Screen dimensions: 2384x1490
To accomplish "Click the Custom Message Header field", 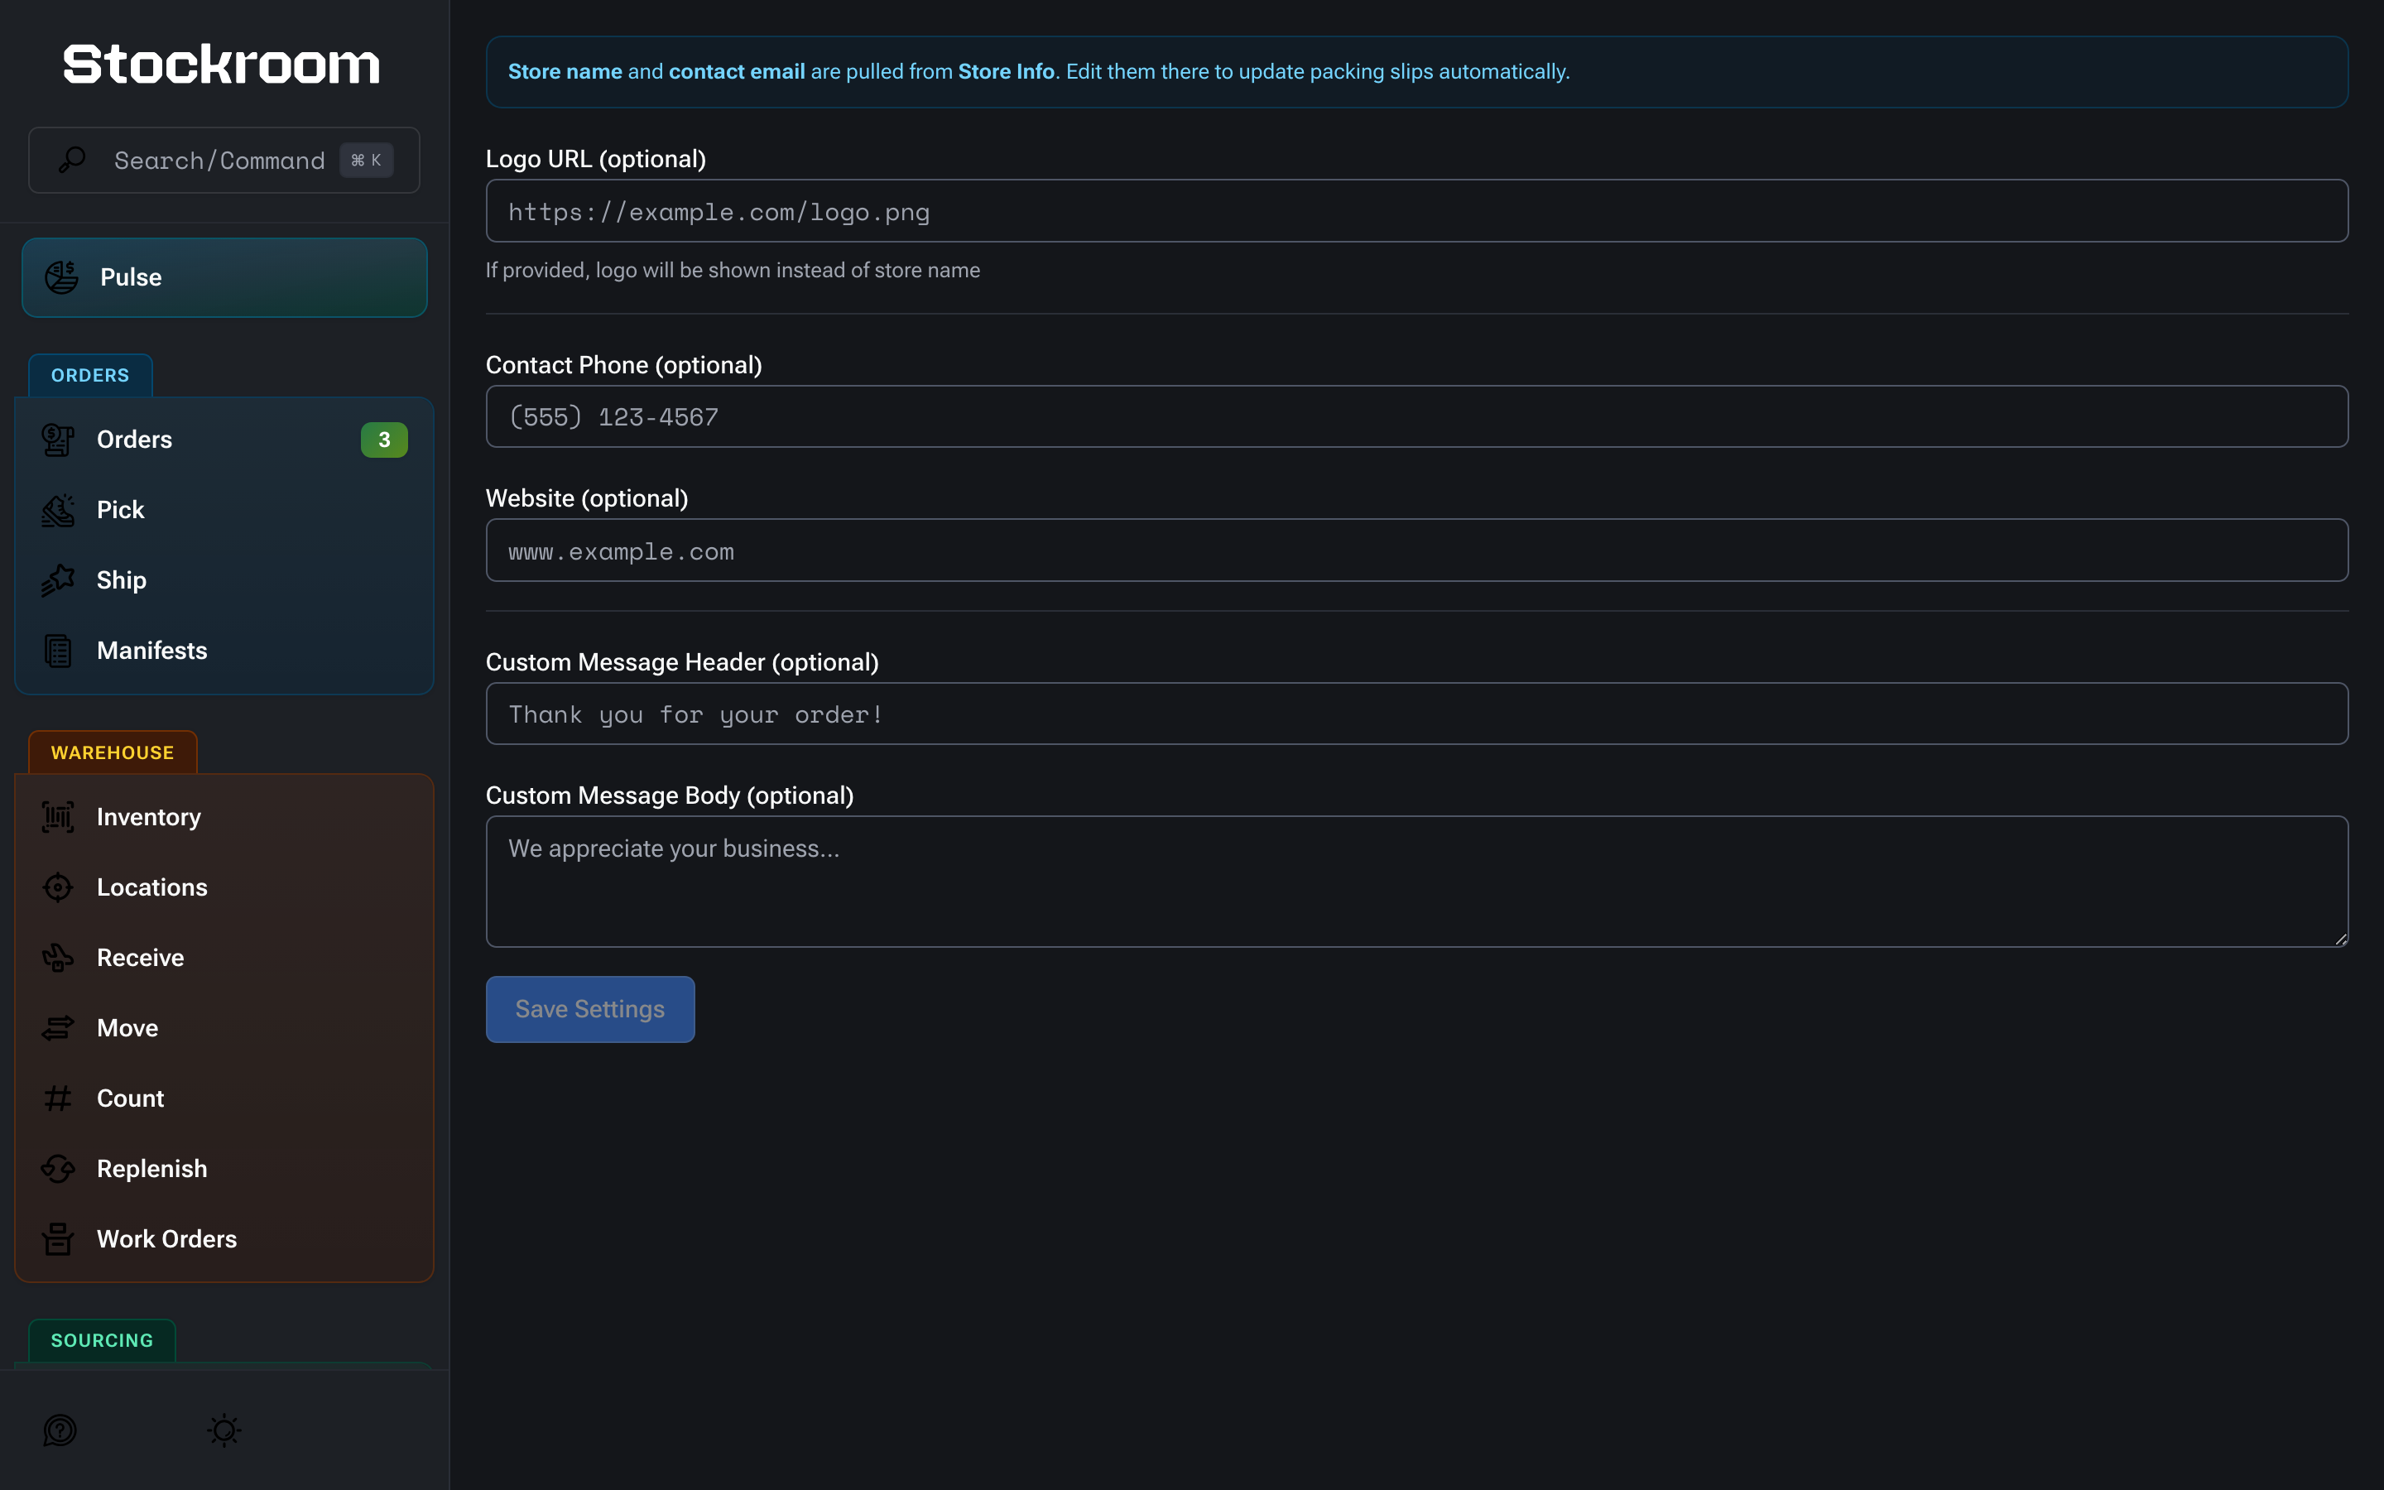I will [1416, 714].
